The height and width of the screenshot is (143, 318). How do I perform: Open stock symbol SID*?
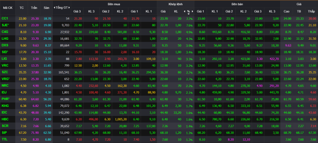[x=5, y=52]
